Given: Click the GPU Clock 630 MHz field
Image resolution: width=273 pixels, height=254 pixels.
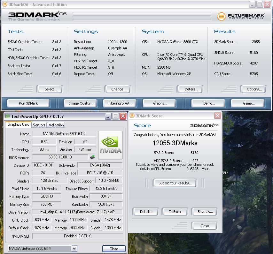Looking at the screenshot, I should click(42, 220).
